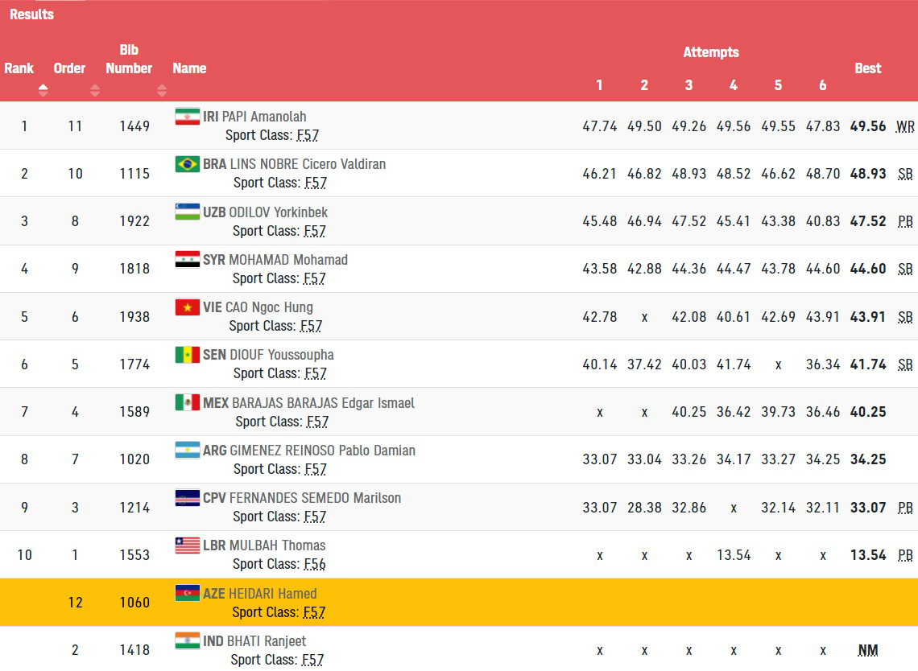The image size is (918, 671).
Task: Open athlete PAPI Amanolah's name
Action: point(264,117)
